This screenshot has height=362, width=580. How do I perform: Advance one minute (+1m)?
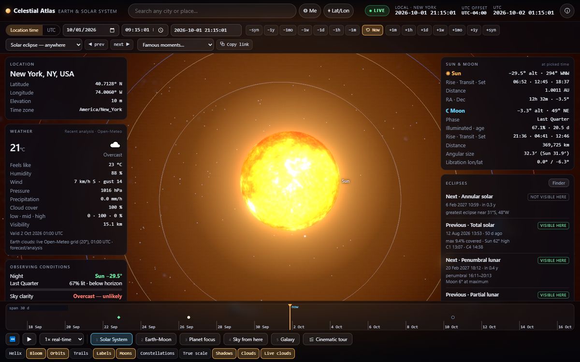point(392,30)
